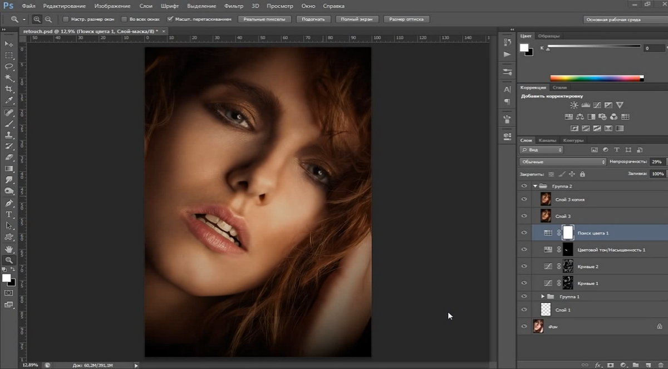The width and height of the screenshot is (668, 369).
Task: Enable the 'Настр. размер окон' checkbox
Action: point(66,19)
